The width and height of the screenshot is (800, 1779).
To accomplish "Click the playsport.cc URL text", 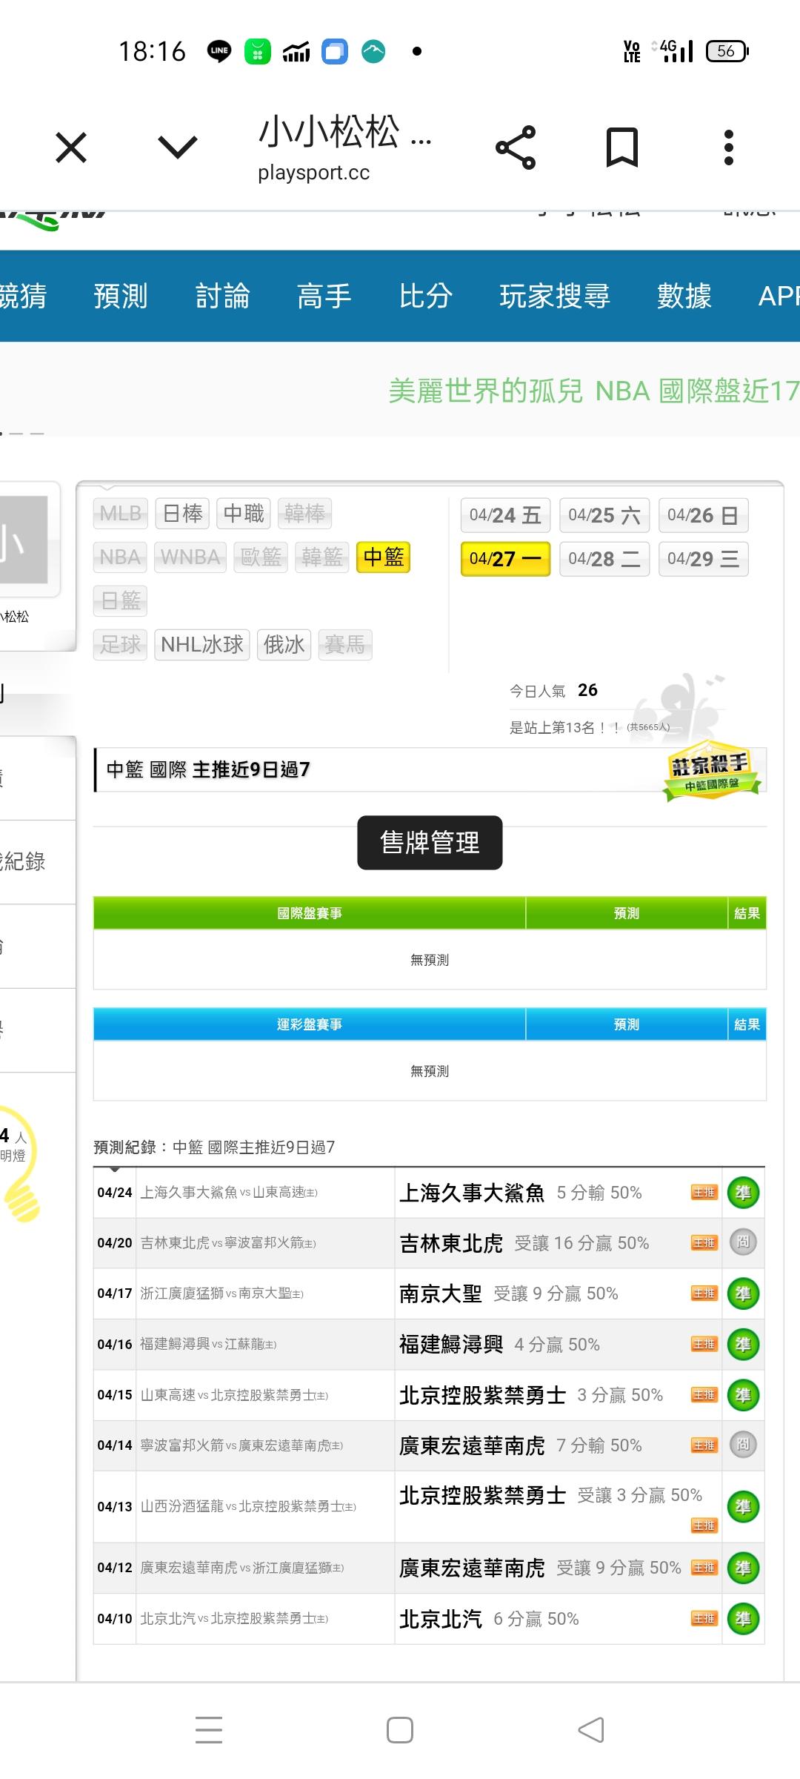I will (314, 173).
